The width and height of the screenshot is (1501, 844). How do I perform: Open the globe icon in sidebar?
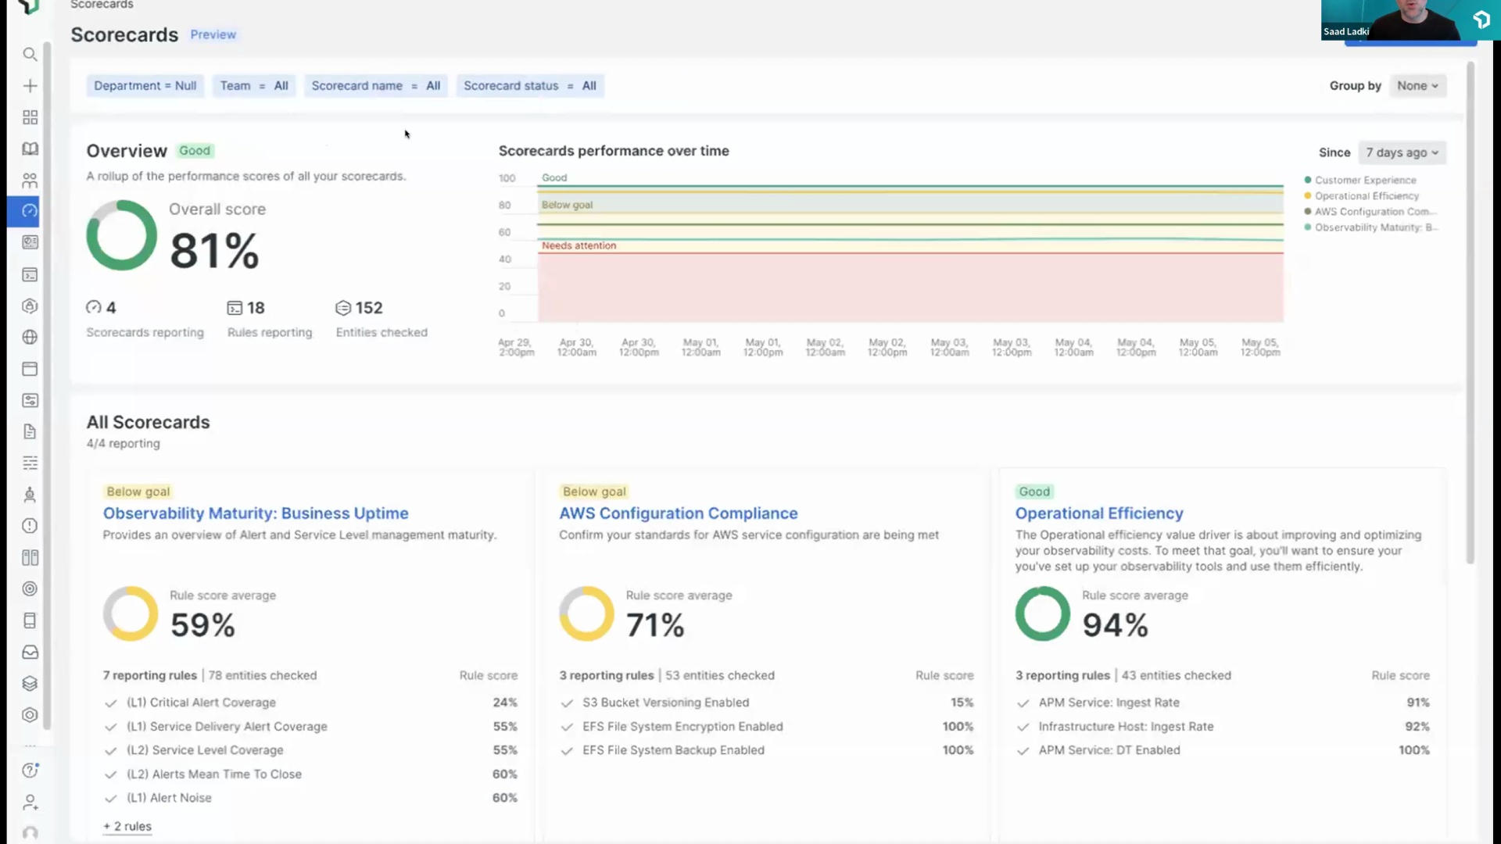pyautogui.click(x=30, y=338)
